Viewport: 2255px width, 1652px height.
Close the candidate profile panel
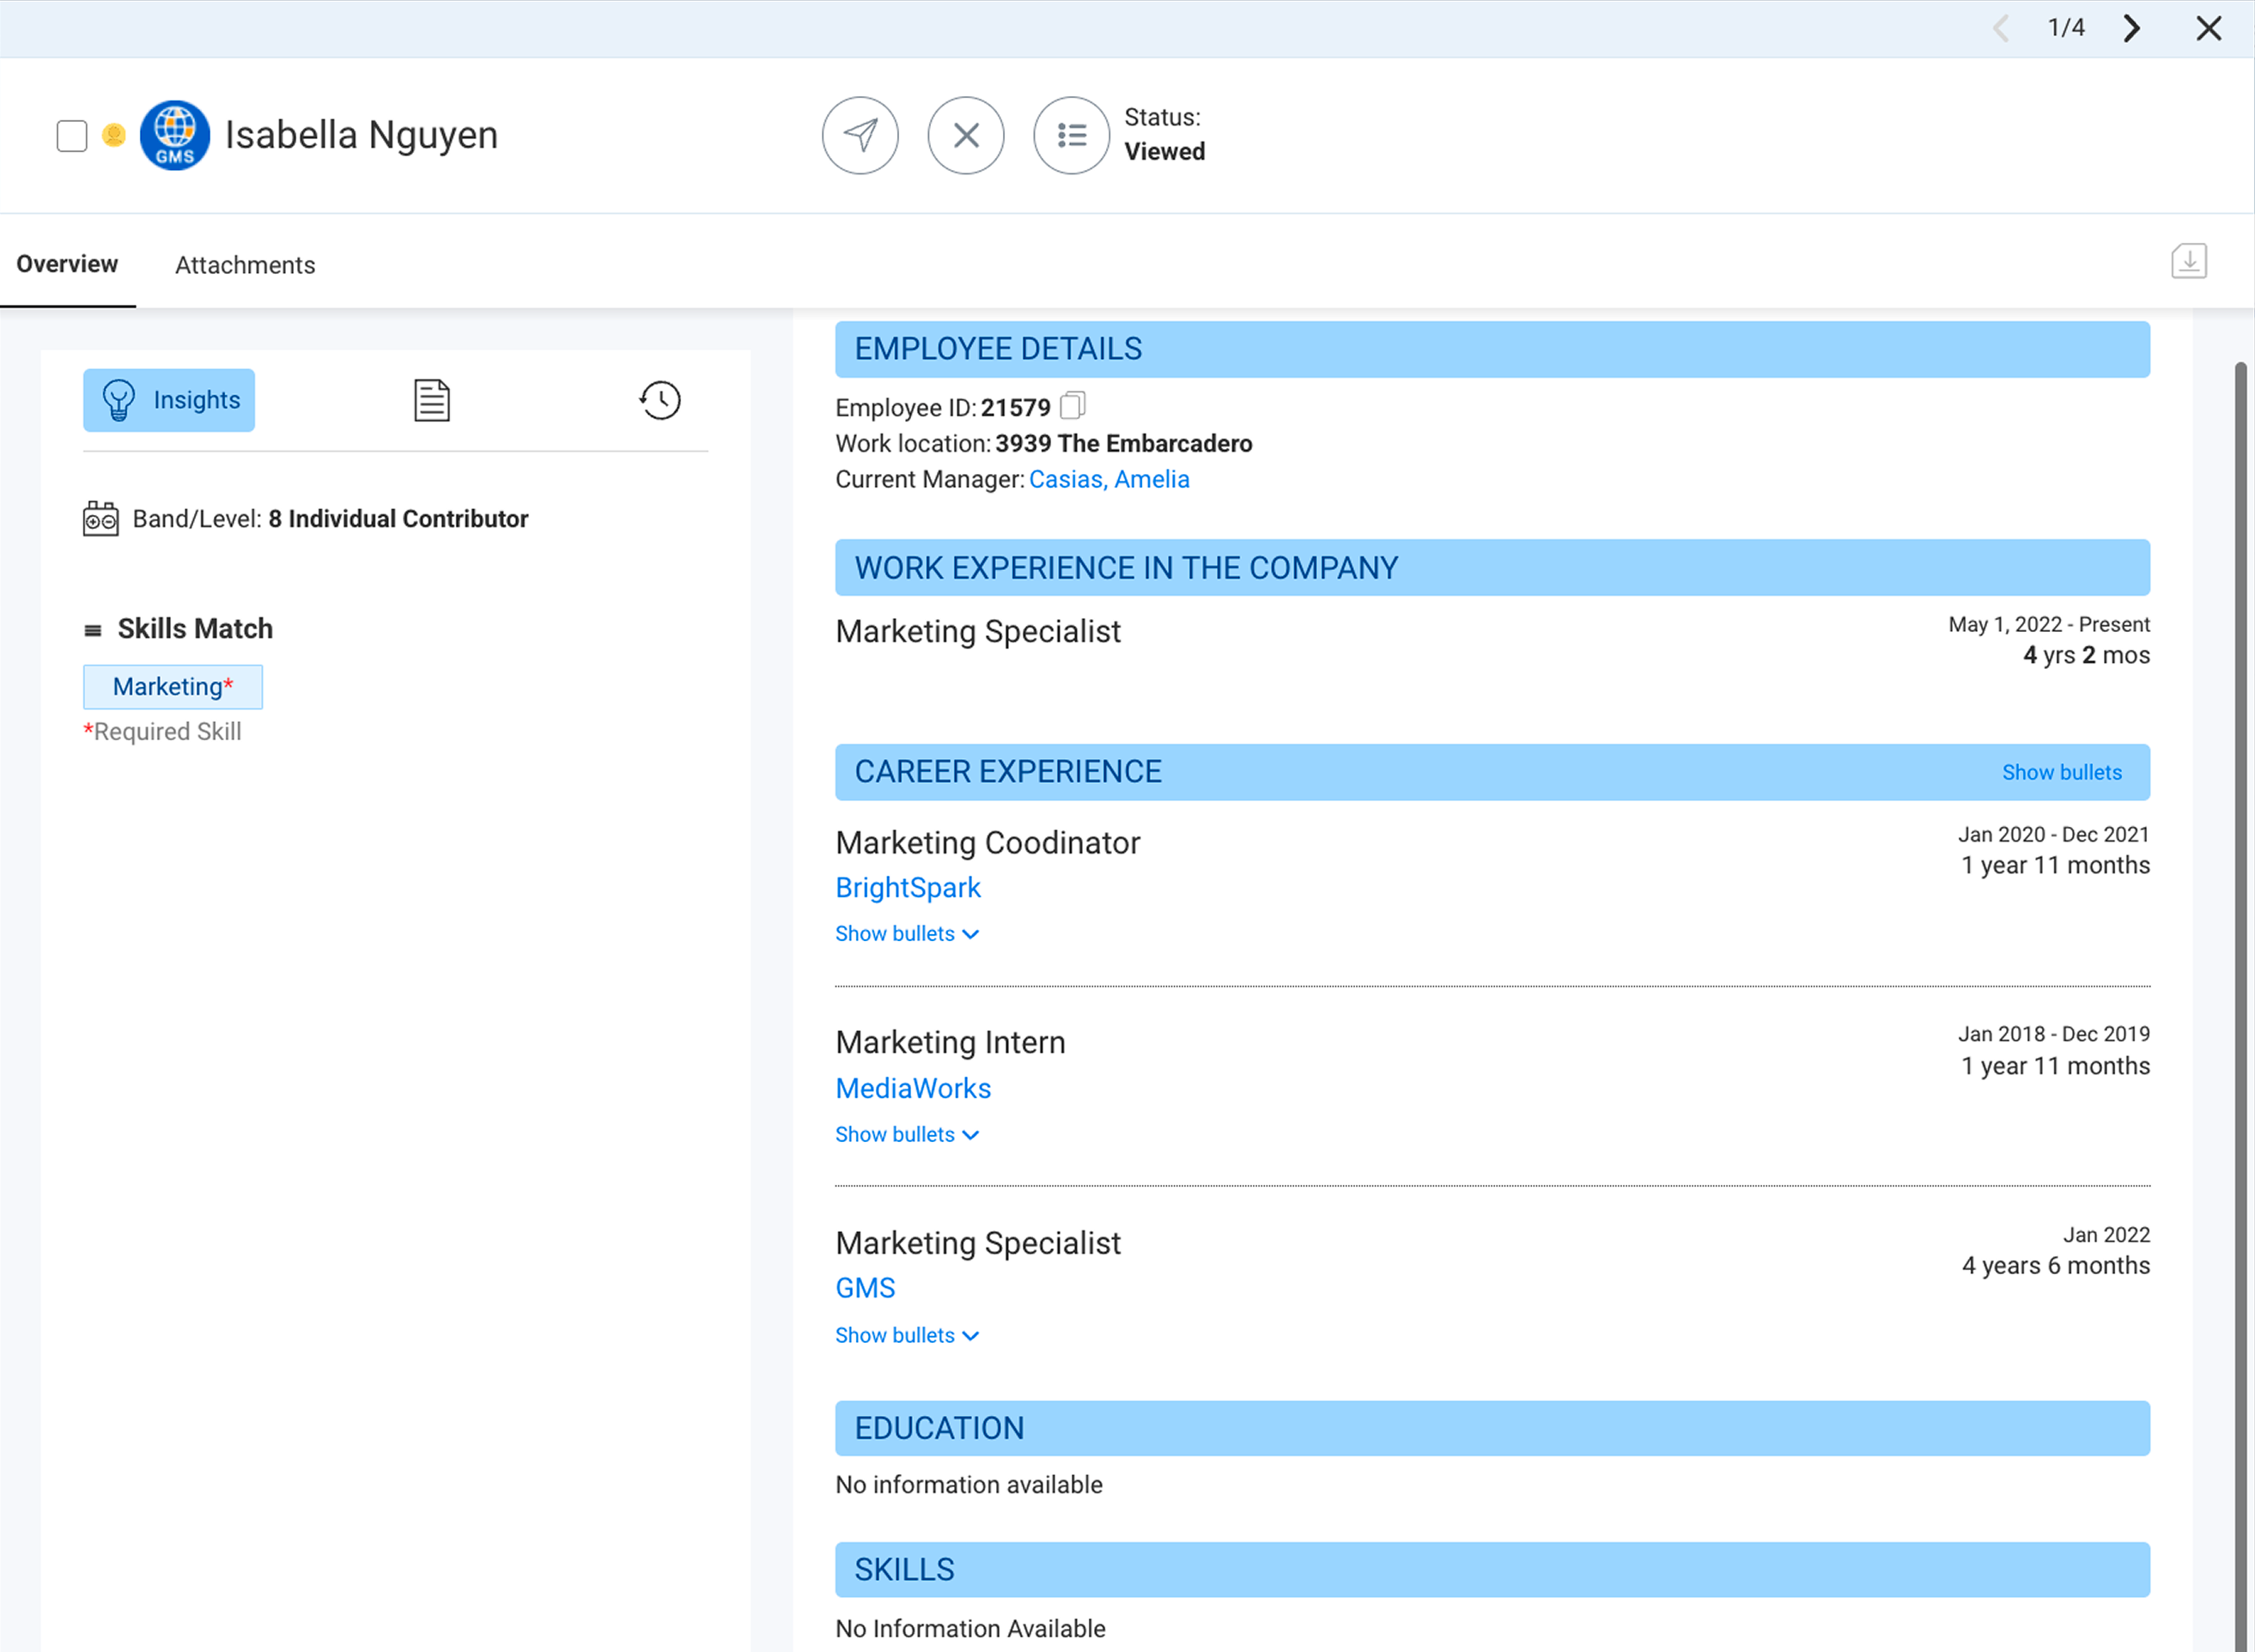pos(2208,28)
